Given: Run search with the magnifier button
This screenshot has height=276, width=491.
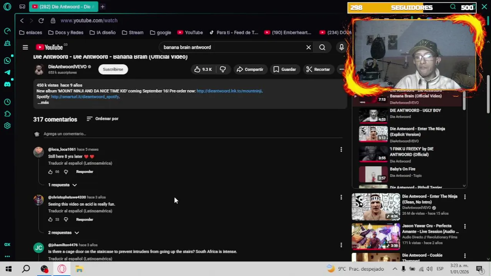Looking at the screenshot, I should coord(322,47).
